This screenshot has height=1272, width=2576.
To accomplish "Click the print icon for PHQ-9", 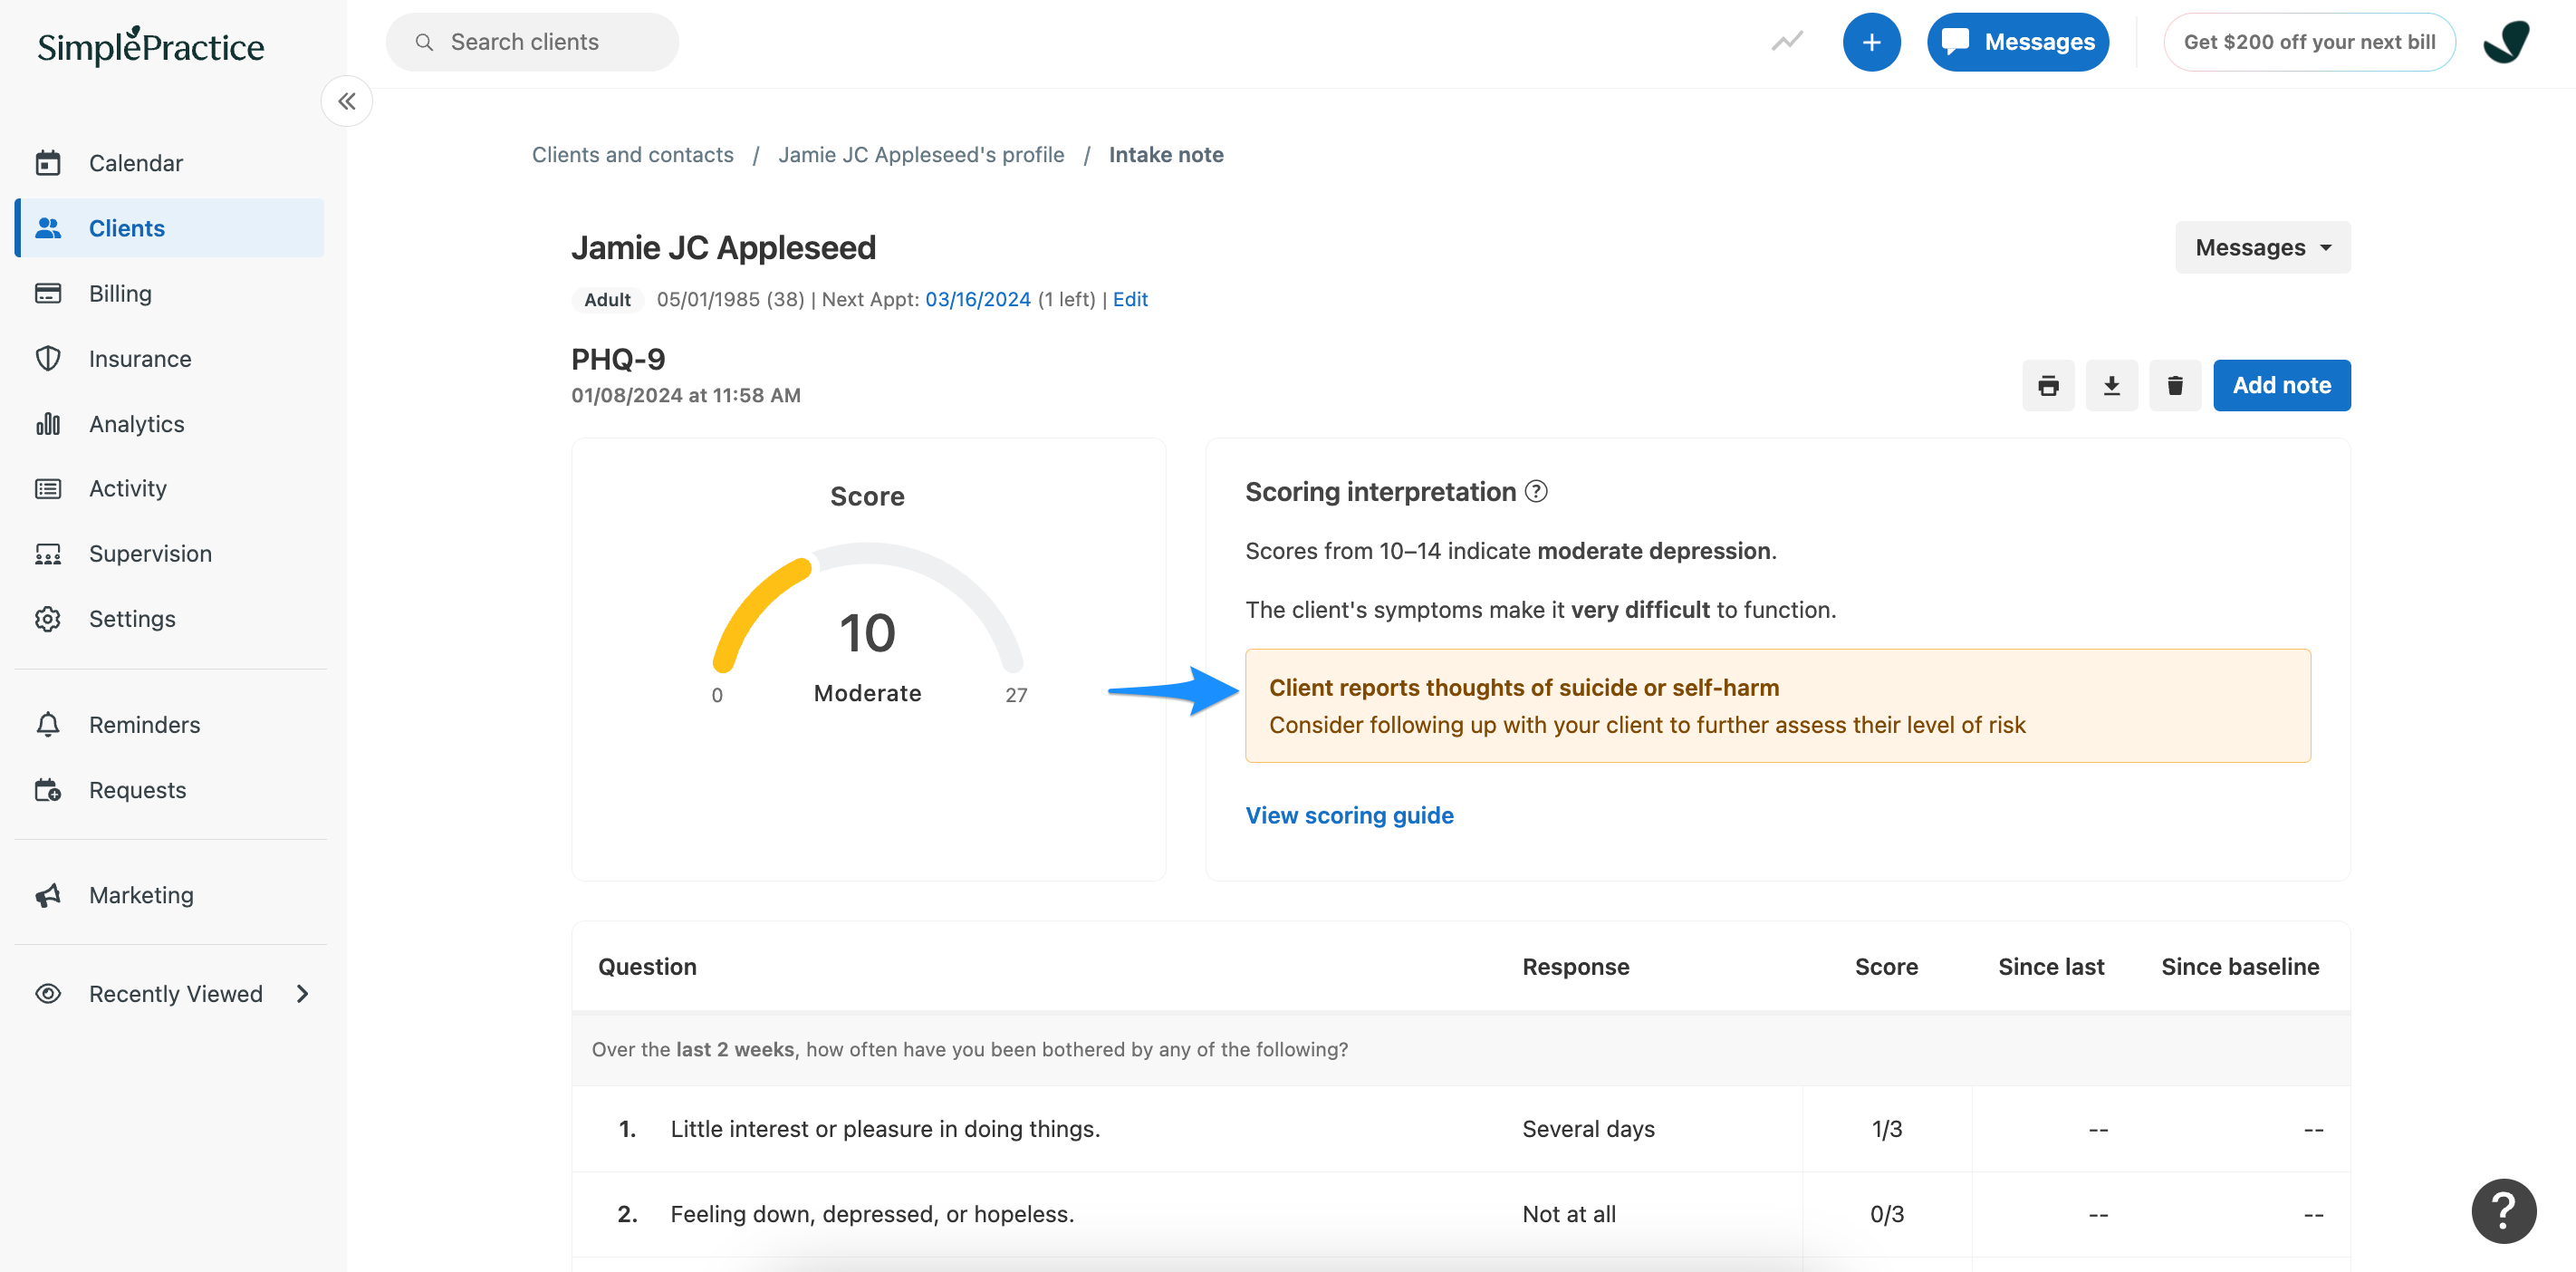I will tap(2047, 385).
